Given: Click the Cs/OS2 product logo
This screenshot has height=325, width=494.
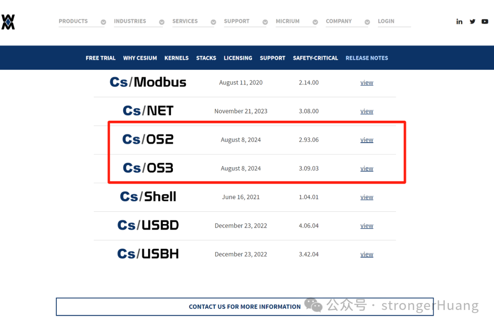Looking at the screenshot, I should tap(148, 139).
